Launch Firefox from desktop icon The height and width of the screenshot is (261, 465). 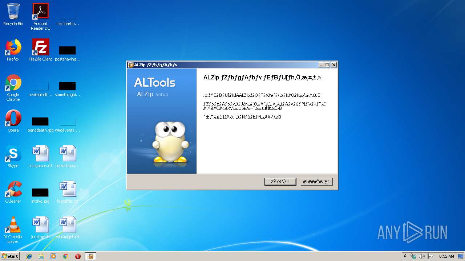[x=13, y=50]
